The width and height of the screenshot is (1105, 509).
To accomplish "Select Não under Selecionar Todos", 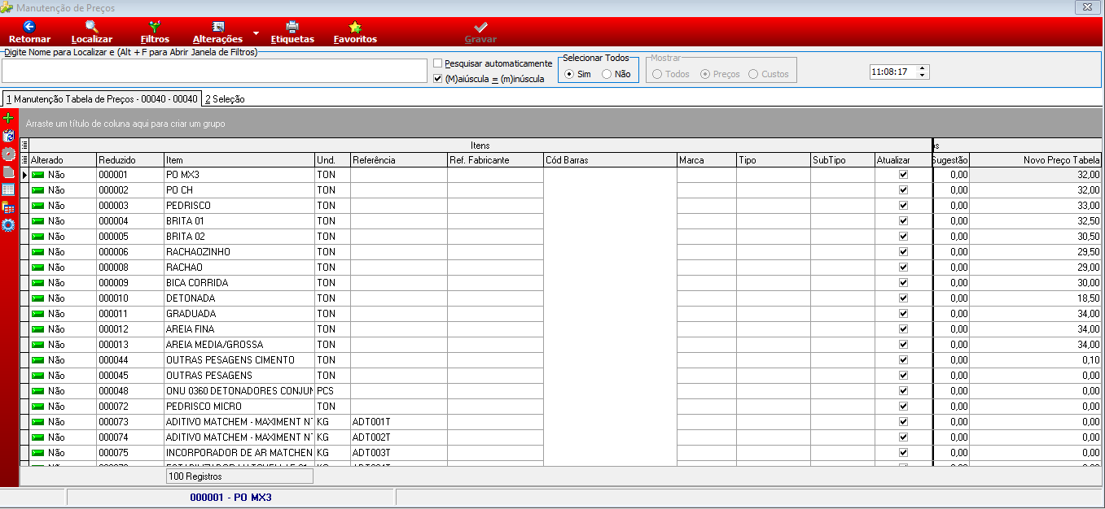I will (x=607, y=74).
